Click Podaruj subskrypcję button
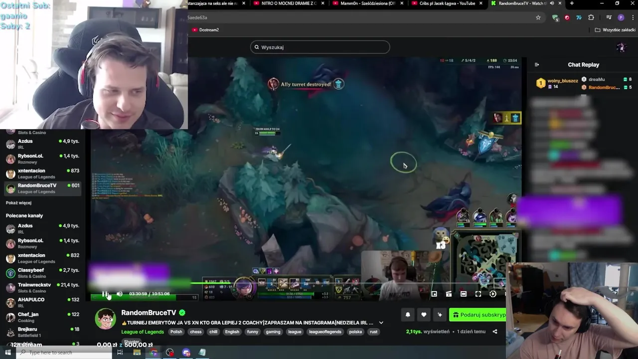 tap(478, 315)
